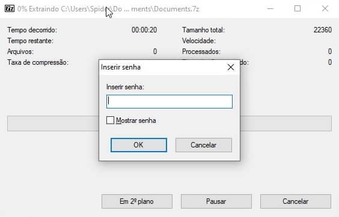
Task: Click Cancelar in the password dialog
Action: (203, 145)
